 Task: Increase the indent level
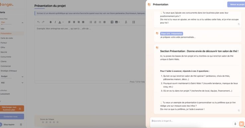pos(104,22)
